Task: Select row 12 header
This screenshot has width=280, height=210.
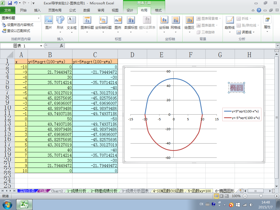Action: point(7,118)
